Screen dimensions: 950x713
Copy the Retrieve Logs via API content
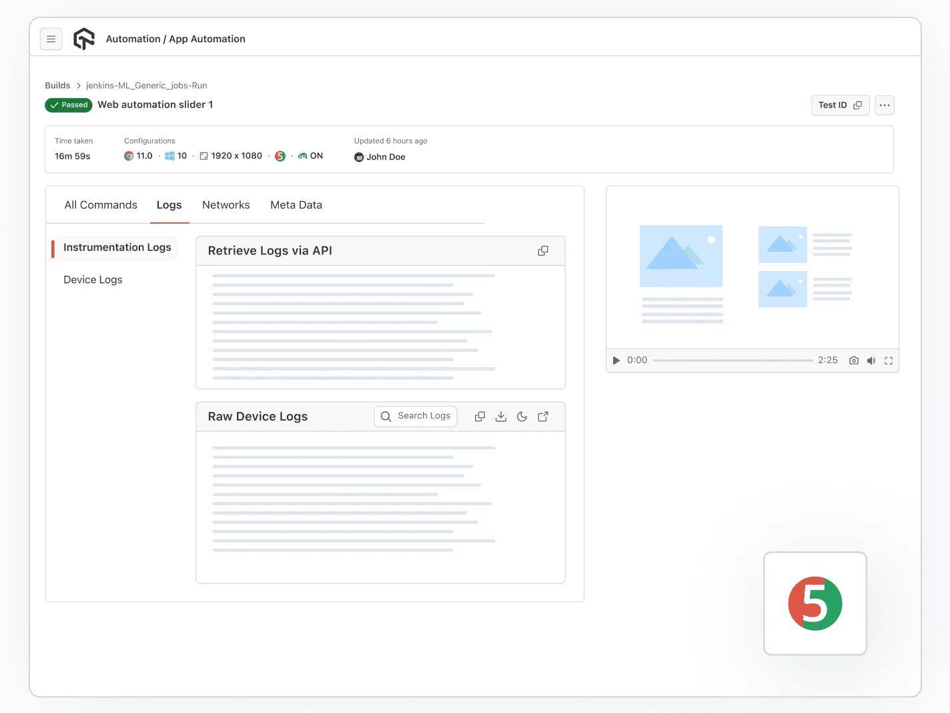click(x=543, y=251)
